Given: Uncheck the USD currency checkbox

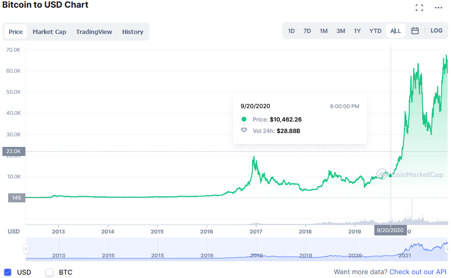Looking at the screenshot, I should [8, 272].
